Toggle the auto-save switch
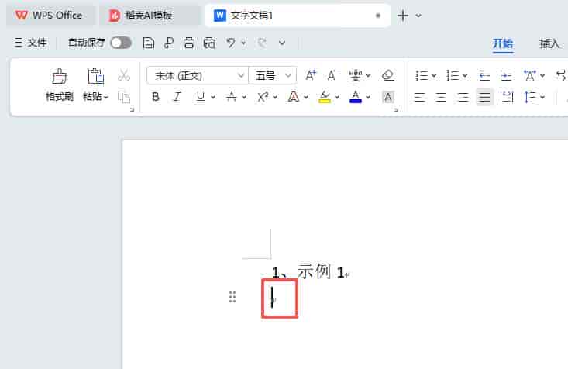Screen dimensions: 568x369 point(121,43)
